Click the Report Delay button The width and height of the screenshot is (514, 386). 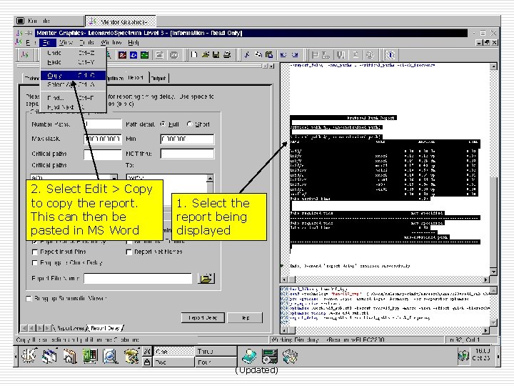(203, 317)
